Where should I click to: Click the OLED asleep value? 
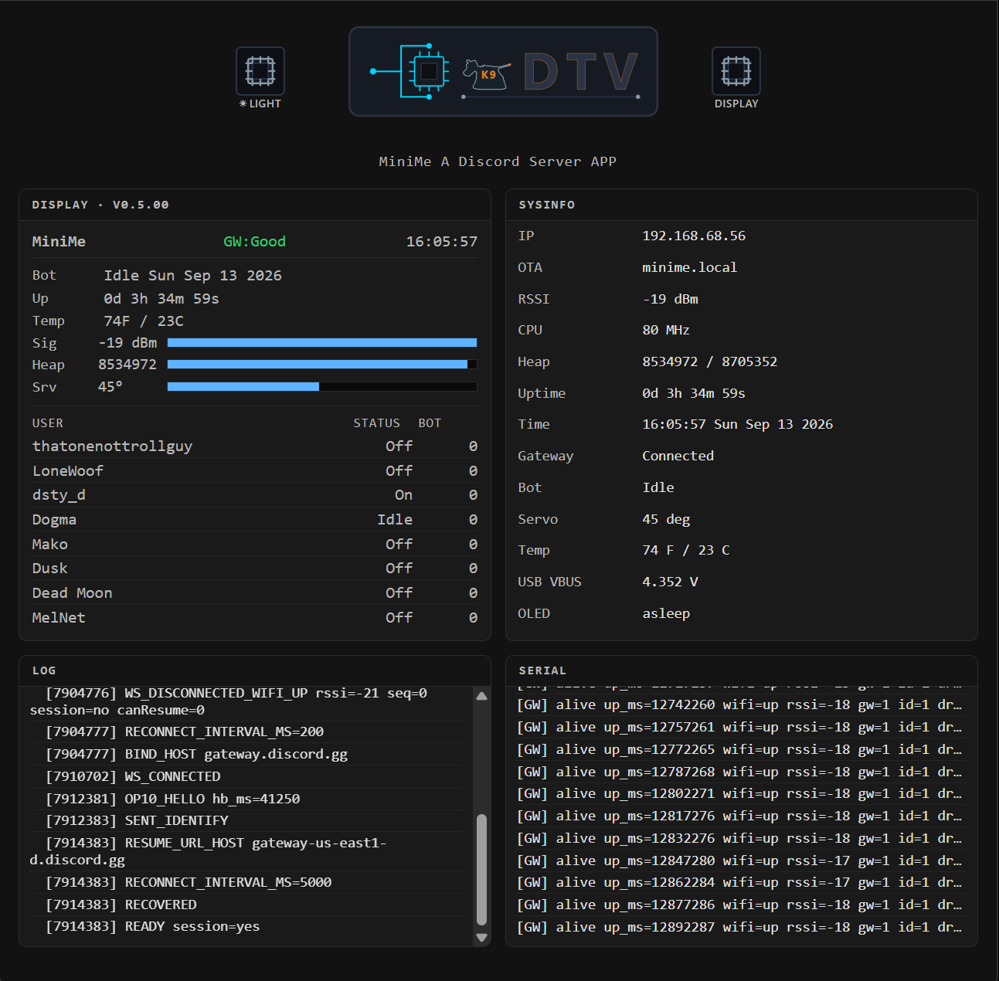point(666,613)
